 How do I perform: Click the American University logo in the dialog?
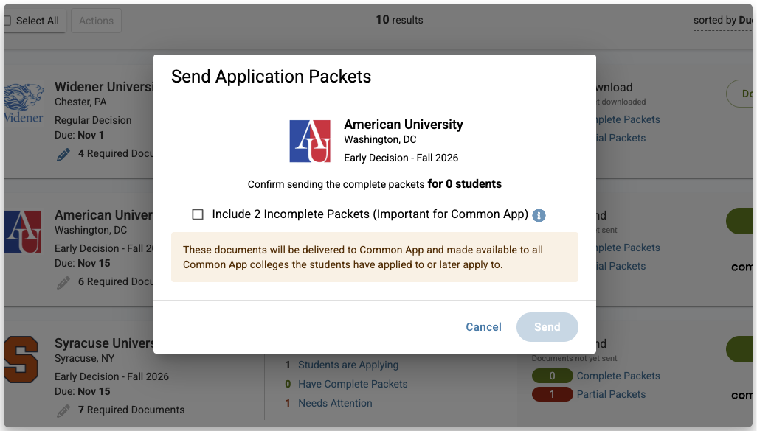[x=310, y=141]
